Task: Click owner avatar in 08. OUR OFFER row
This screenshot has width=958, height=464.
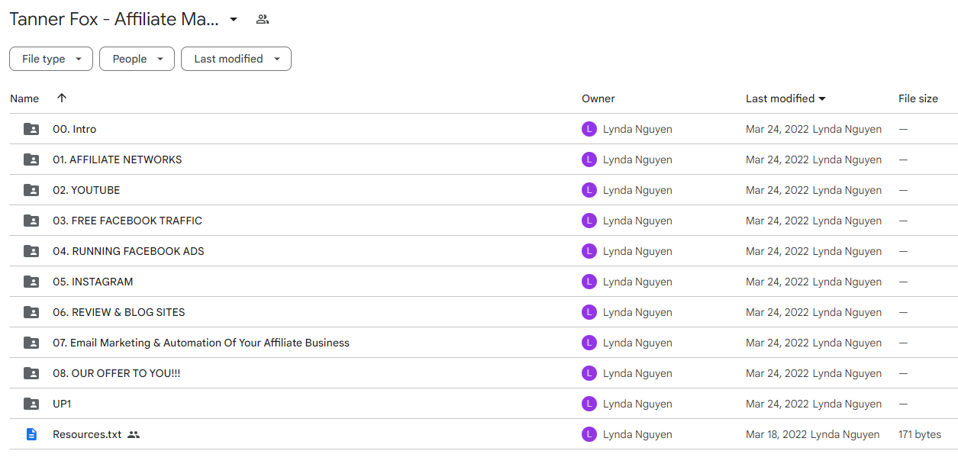Action: [x=589, y=373]
